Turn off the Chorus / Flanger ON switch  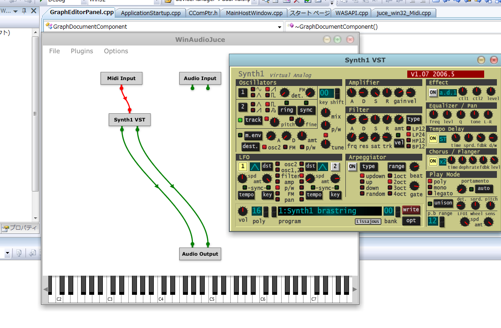433,161
